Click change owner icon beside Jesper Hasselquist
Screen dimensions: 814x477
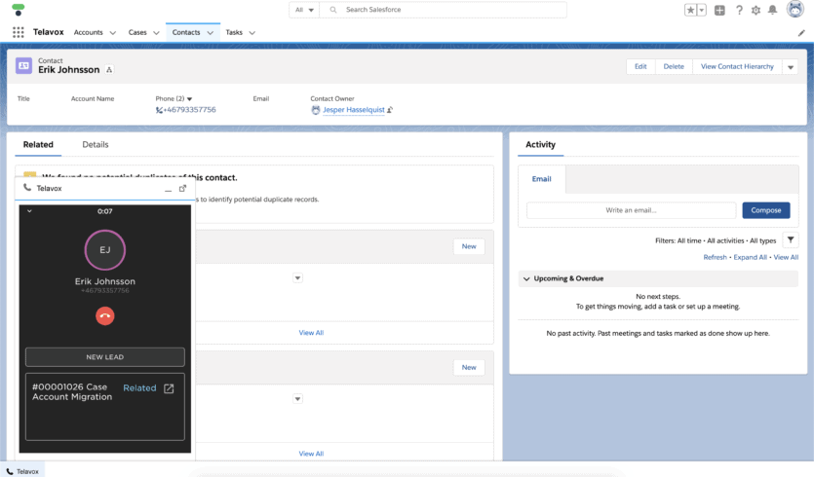pos(390,110)
